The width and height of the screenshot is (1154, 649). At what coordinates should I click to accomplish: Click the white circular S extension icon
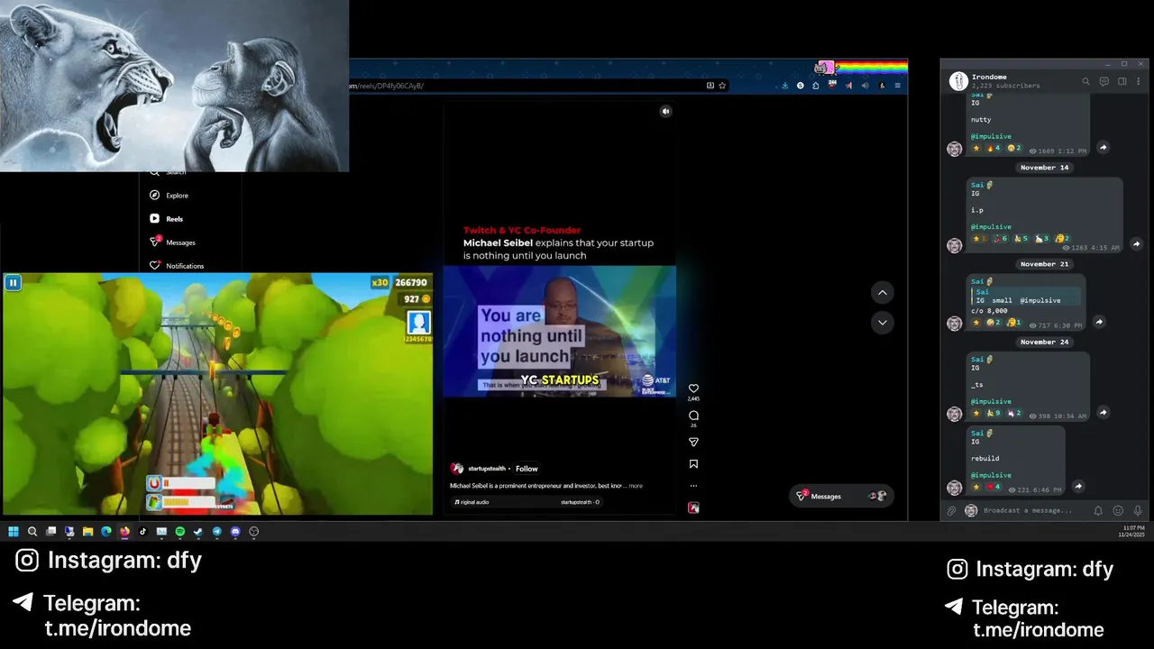click(x=801, y=86)
